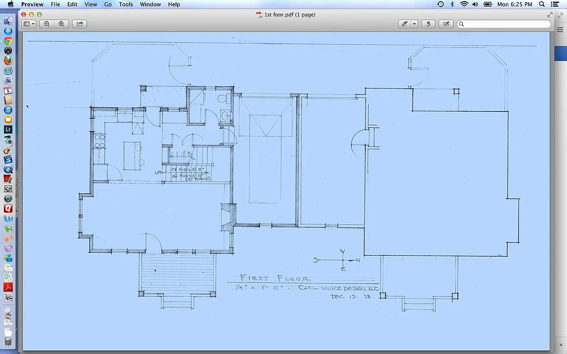Select the highlight pen tool
Viewport: 567px width, 354px height.
point(405,24)
